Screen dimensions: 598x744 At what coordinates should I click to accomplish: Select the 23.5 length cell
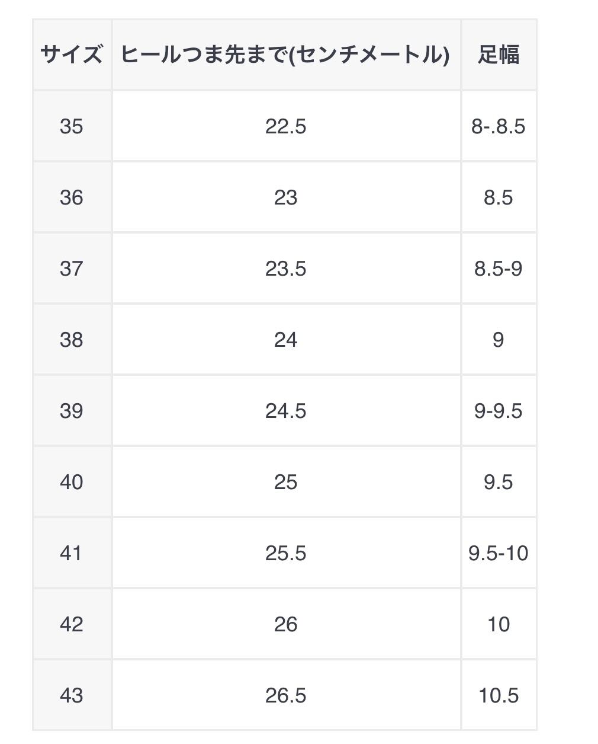(286, 269)
